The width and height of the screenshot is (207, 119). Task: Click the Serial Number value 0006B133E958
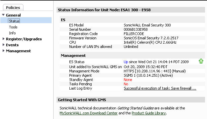click(x=136, y=29)
